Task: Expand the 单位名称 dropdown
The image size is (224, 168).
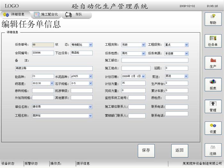Action: point(91,107)
